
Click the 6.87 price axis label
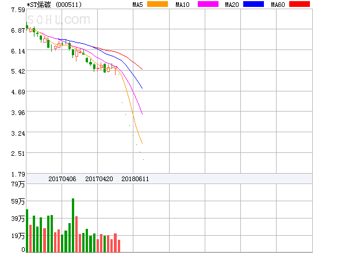pyautogui.click(x=18, y=30)
